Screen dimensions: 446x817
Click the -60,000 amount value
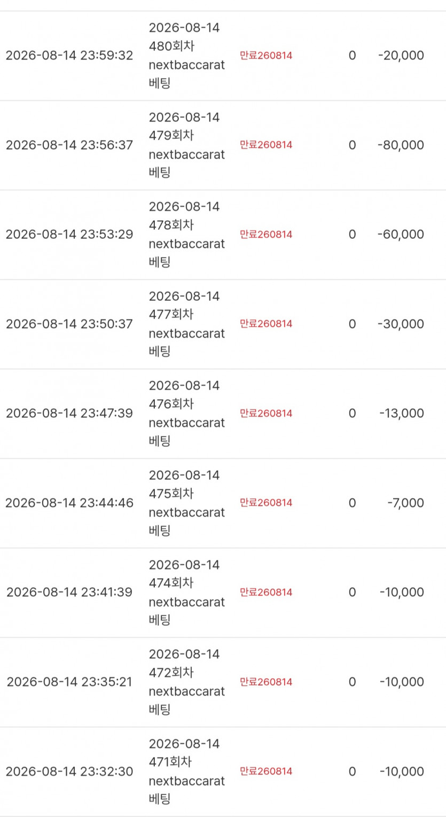click(x=401, y=235)
